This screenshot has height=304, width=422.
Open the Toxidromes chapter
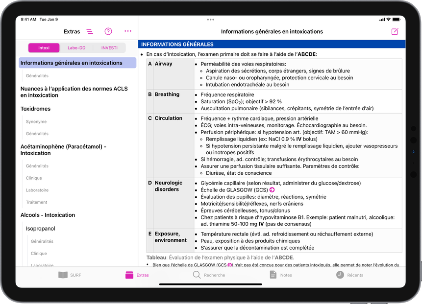coord(35,109)
